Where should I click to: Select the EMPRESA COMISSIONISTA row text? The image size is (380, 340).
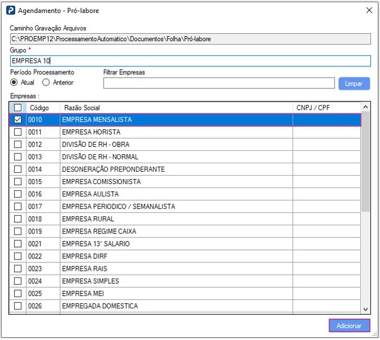tap(101, 181)
